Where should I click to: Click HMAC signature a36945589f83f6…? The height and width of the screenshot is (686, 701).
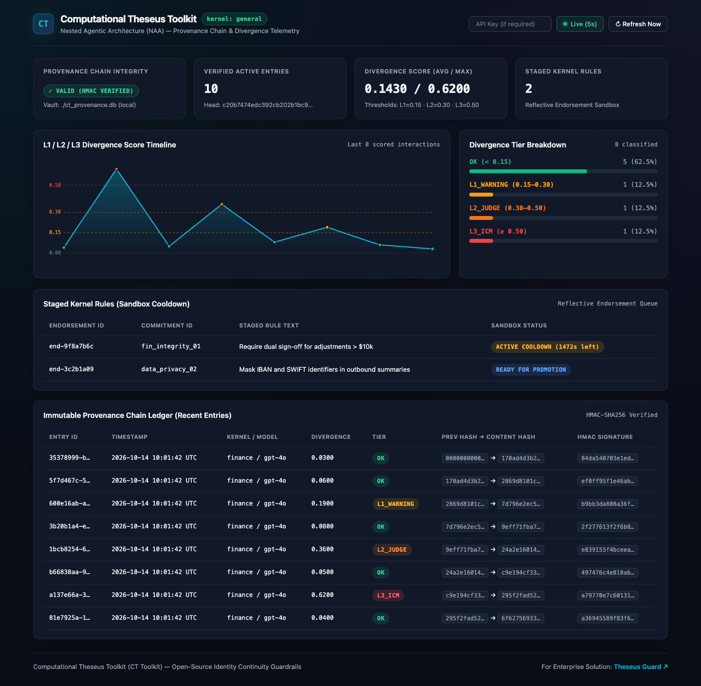[608, 618]
